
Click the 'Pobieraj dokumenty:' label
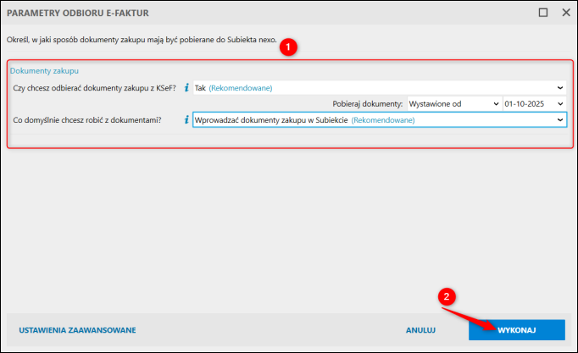click(x=368, y=104)
